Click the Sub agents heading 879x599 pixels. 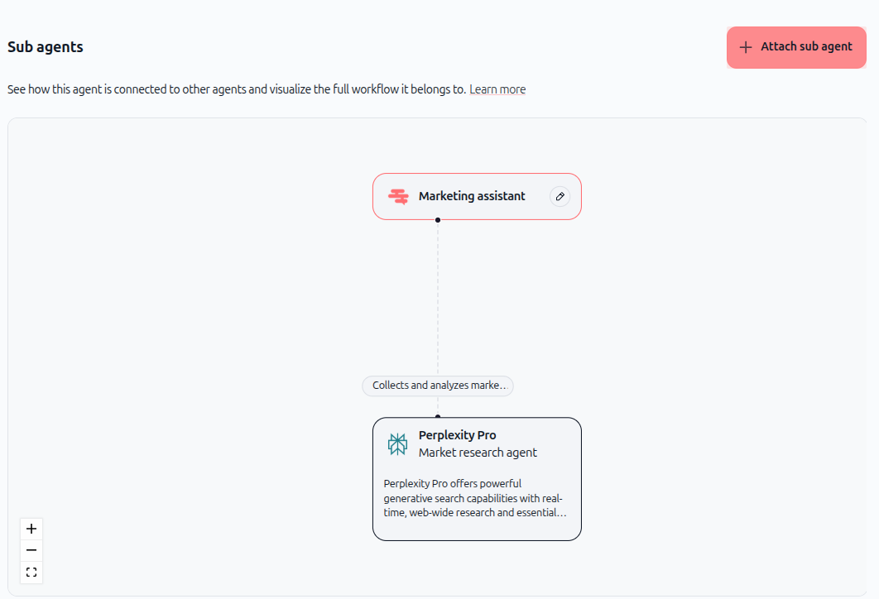click(x=46, y=47)
